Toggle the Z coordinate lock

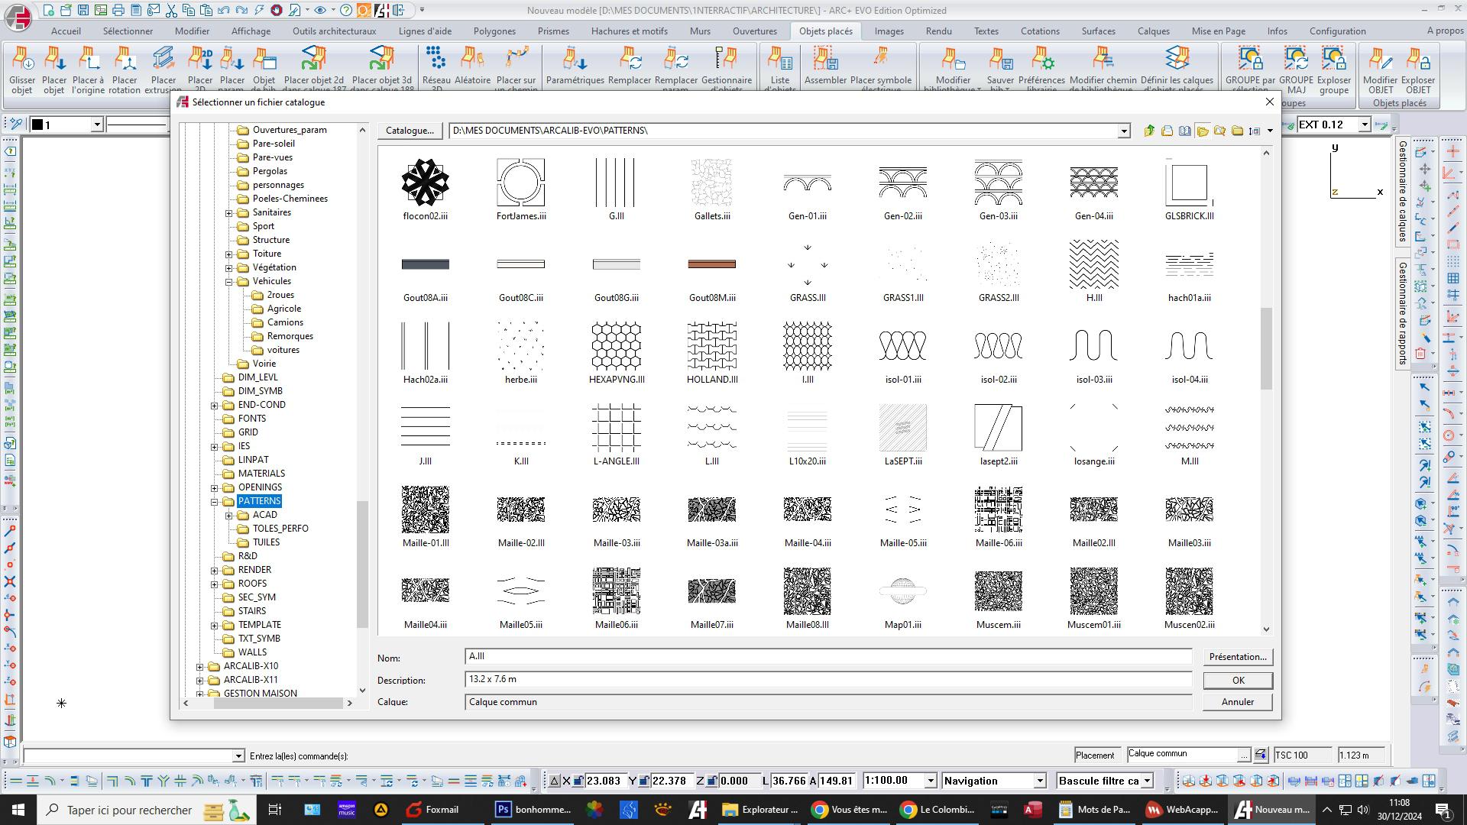click(712, 781)
